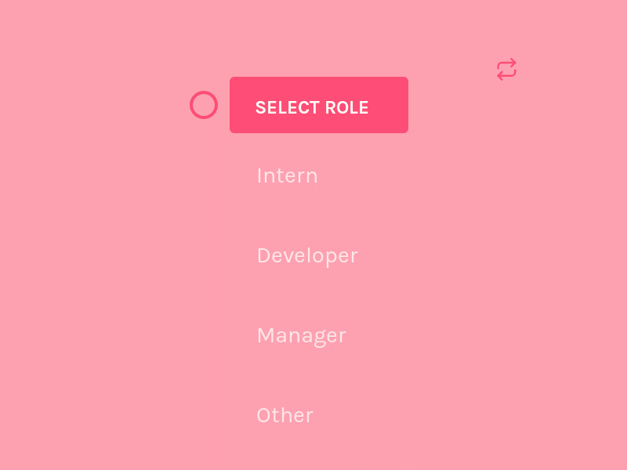Image resolution: width=627 pixels, height=470 pixels.
Task: Tap the two-arrow replay icon
Action: [506, 69]
